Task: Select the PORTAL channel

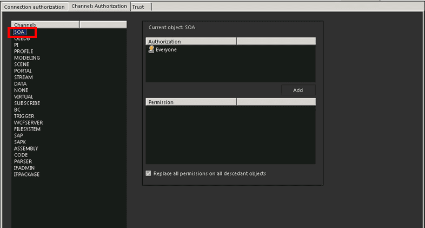Action: click(x=23, y=71)
